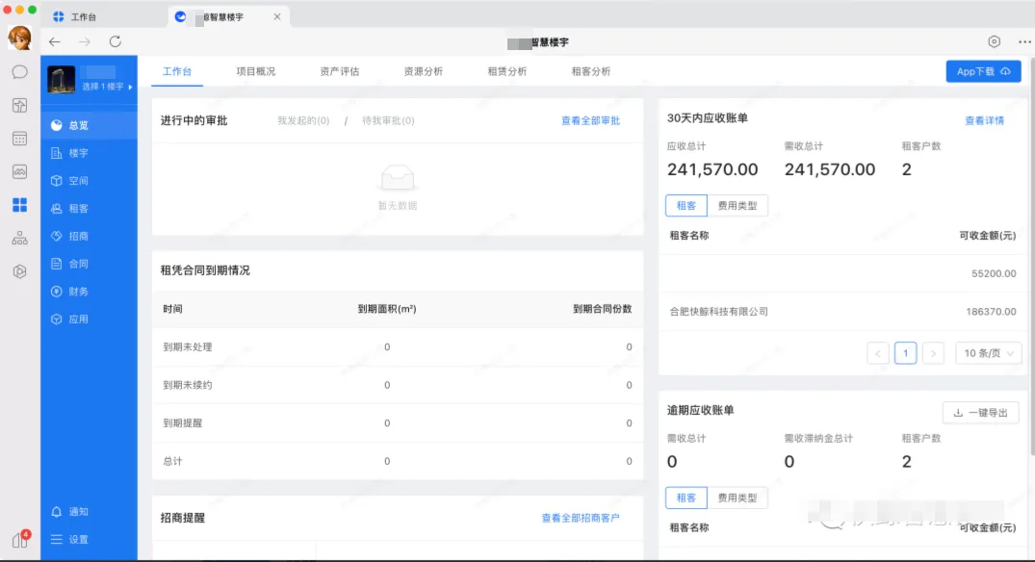This screenshot has height=562, width=1035.
Task: Click the 合肥快鲸科技有限公司 tenant row
Action: pos(842,312)
